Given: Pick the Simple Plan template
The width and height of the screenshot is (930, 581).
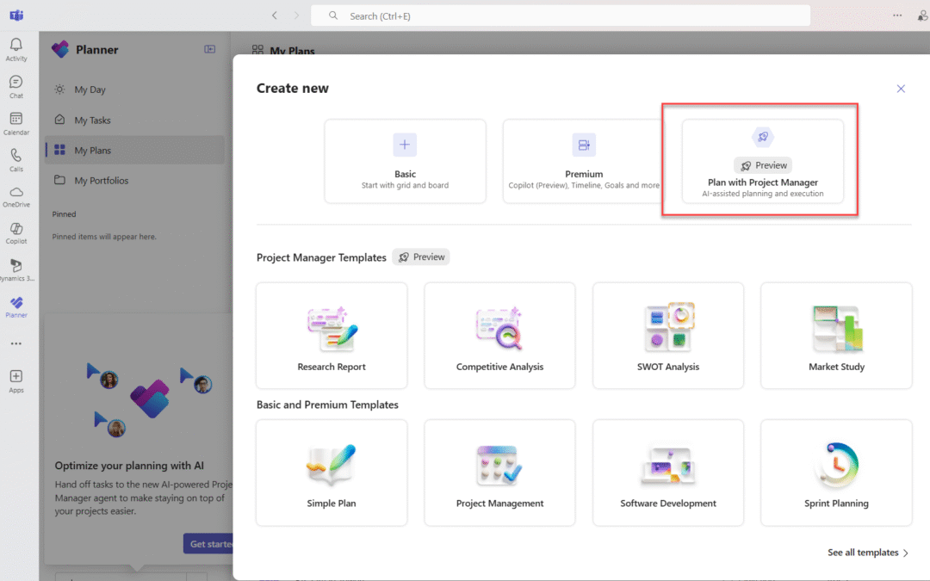Looking at the screenshot, I should pyautogui.click(x=332, y=473).
